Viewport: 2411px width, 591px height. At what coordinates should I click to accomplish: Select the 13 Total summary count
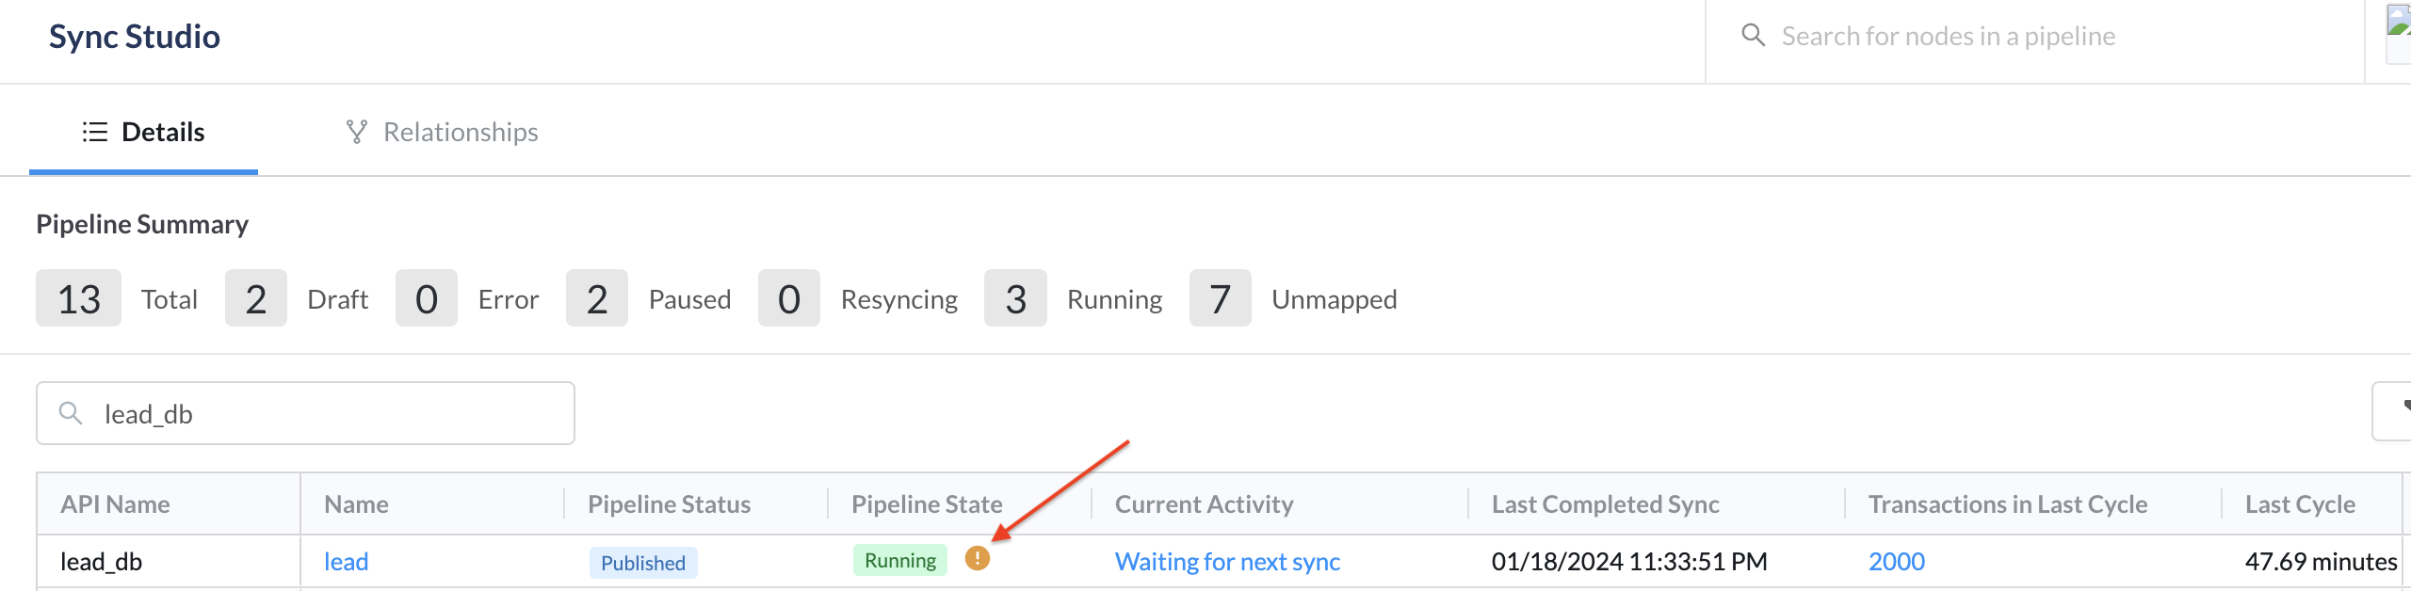click(x=79, y=298)
